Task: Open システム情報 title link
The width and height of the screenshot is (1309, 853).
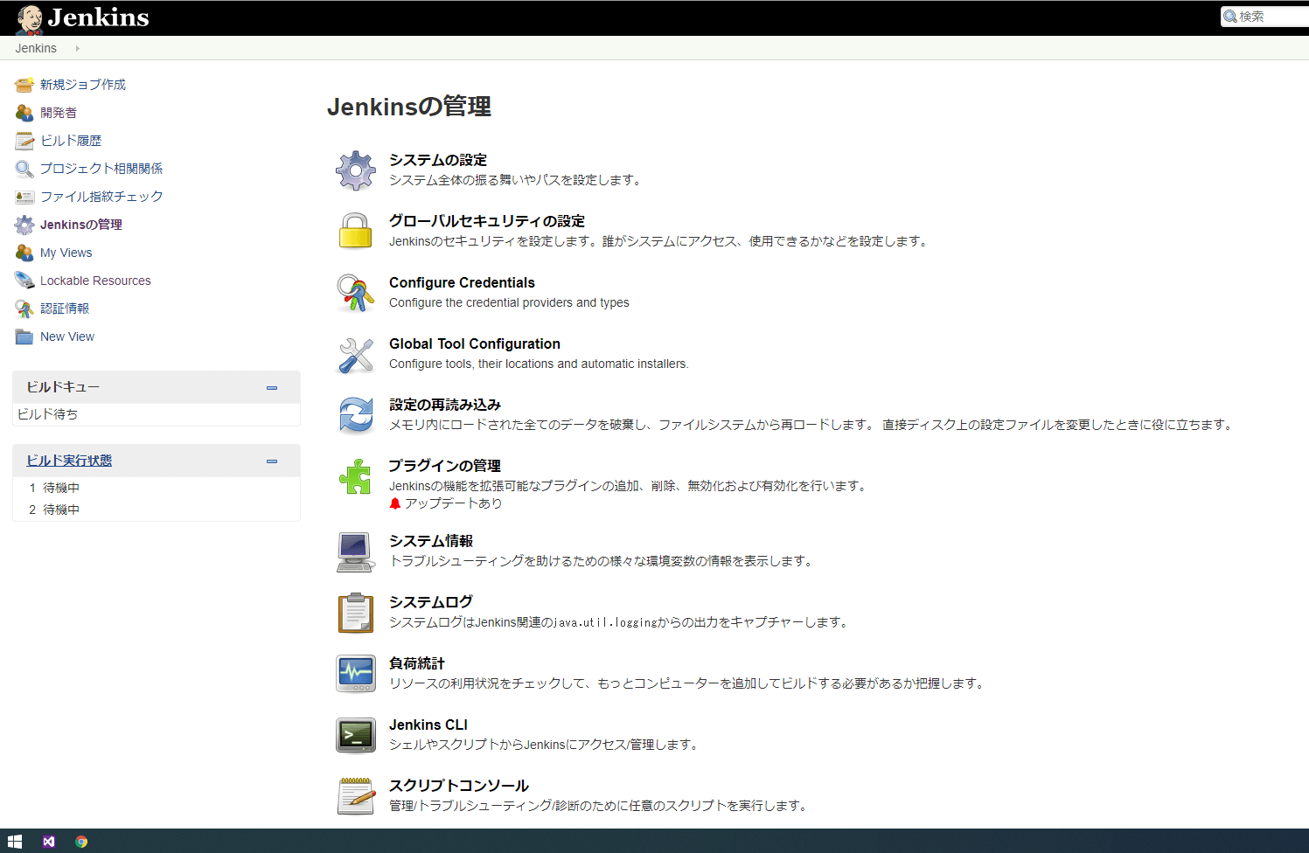Action: (431, 541)
